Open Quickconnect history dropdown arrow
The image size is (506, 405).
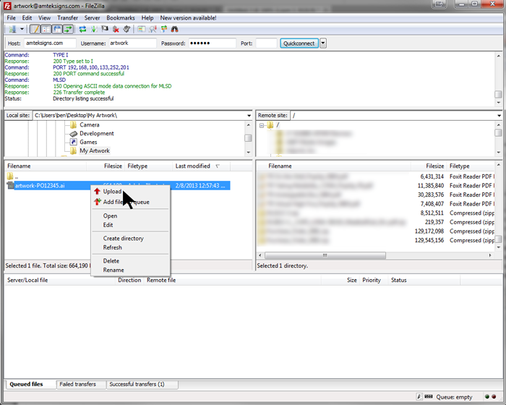323,43
